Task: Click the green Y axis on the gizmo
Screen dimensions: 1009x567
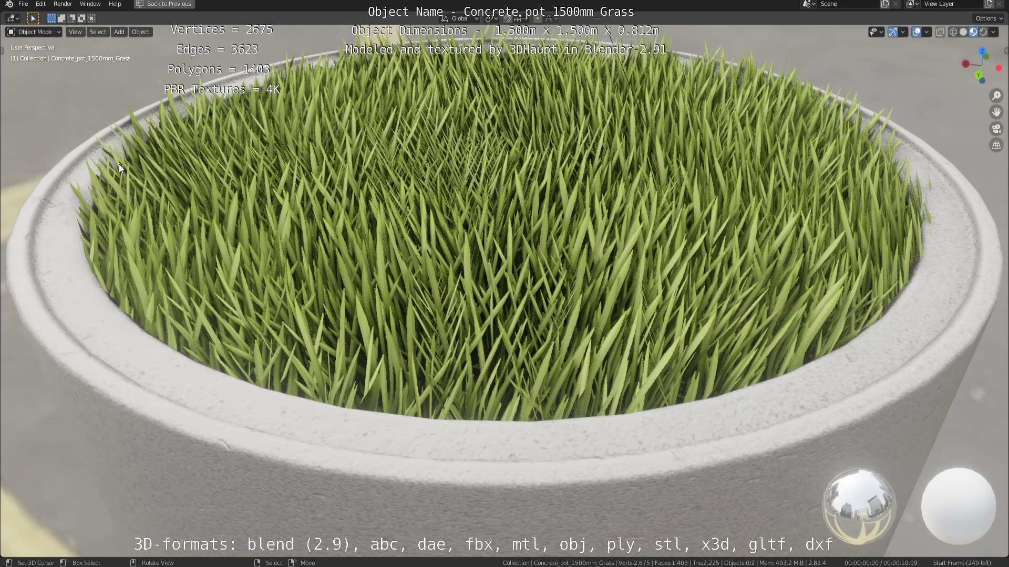Action: pyautogui.click(x=979, y=76)
